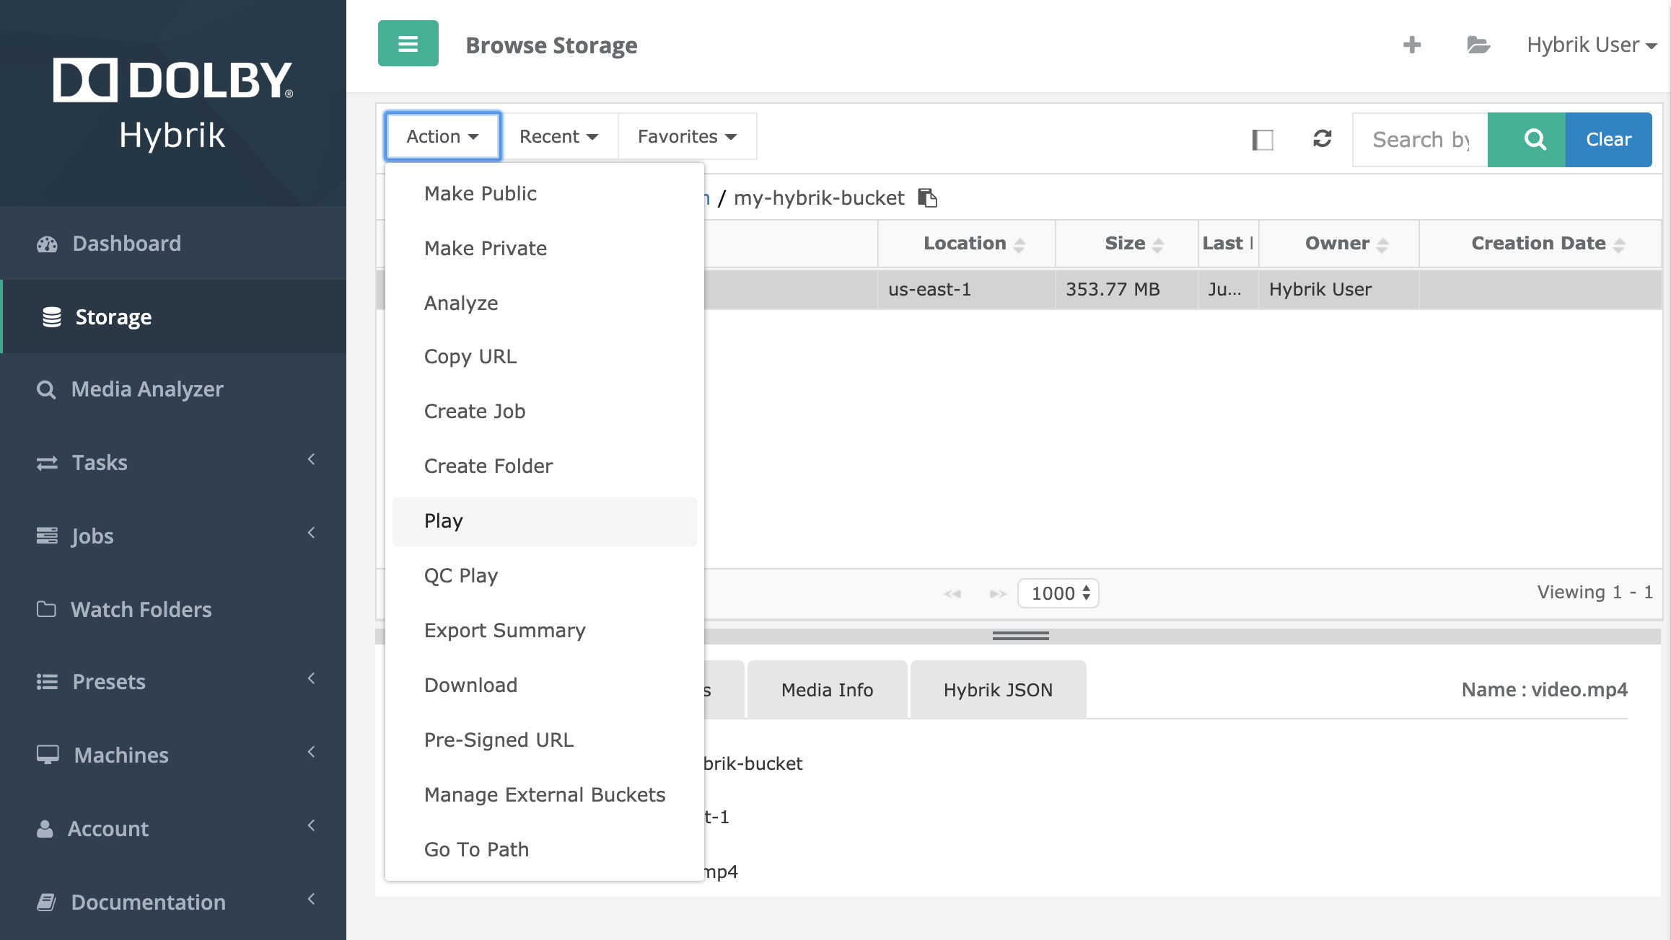This screenshot has height=940, width=1671.
Task: Sort by the Creation Date column arrows
Action: tap(1619, 245)
